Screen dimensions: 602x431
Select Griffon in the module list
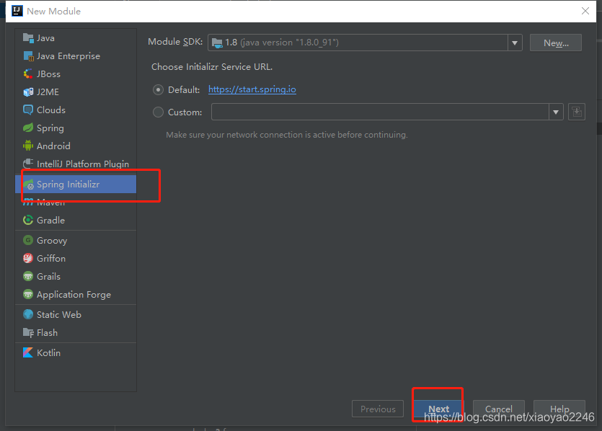(76, 258)
